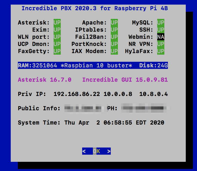
Task: Click the private IP 192.168.86.22
Action: click(77, 94)
